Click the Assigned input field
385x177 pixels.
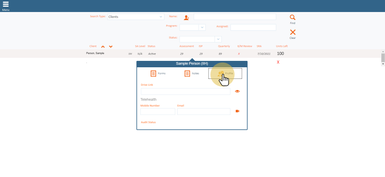pyautogui.click(x=253, y=27)
